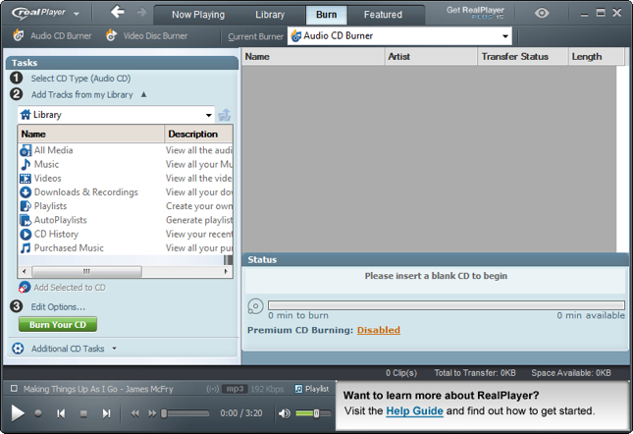Click Add Selected to CD

click(x=62, y=288)
